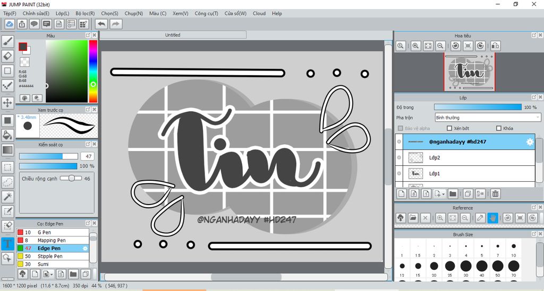Zoom in using Hoa tiêu navigator panel

tap(415, 46)
